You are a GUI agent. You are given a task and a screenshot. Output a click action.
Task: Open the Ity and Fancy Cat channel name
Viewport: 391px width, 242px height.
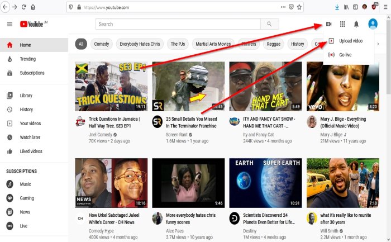pyautogui.click(x=258, y=135)
